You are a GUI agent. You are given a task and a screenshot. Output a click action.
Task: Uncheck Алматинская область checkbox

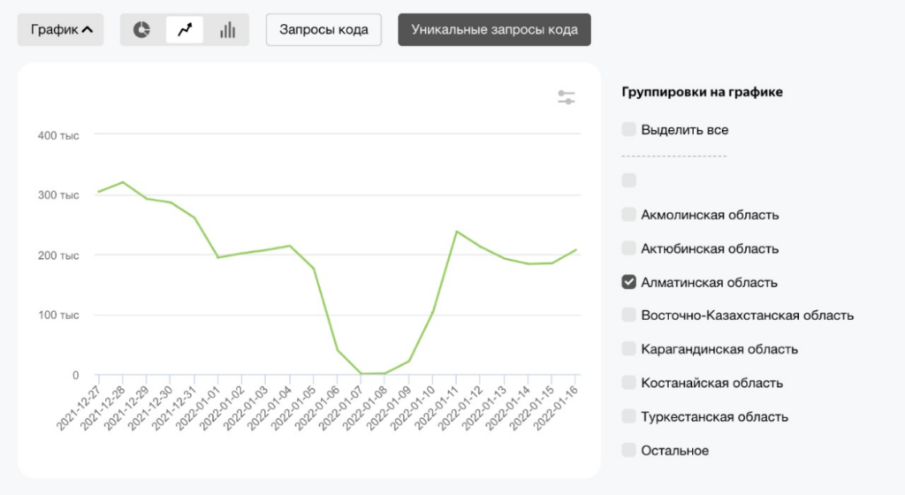coord(628,282)
